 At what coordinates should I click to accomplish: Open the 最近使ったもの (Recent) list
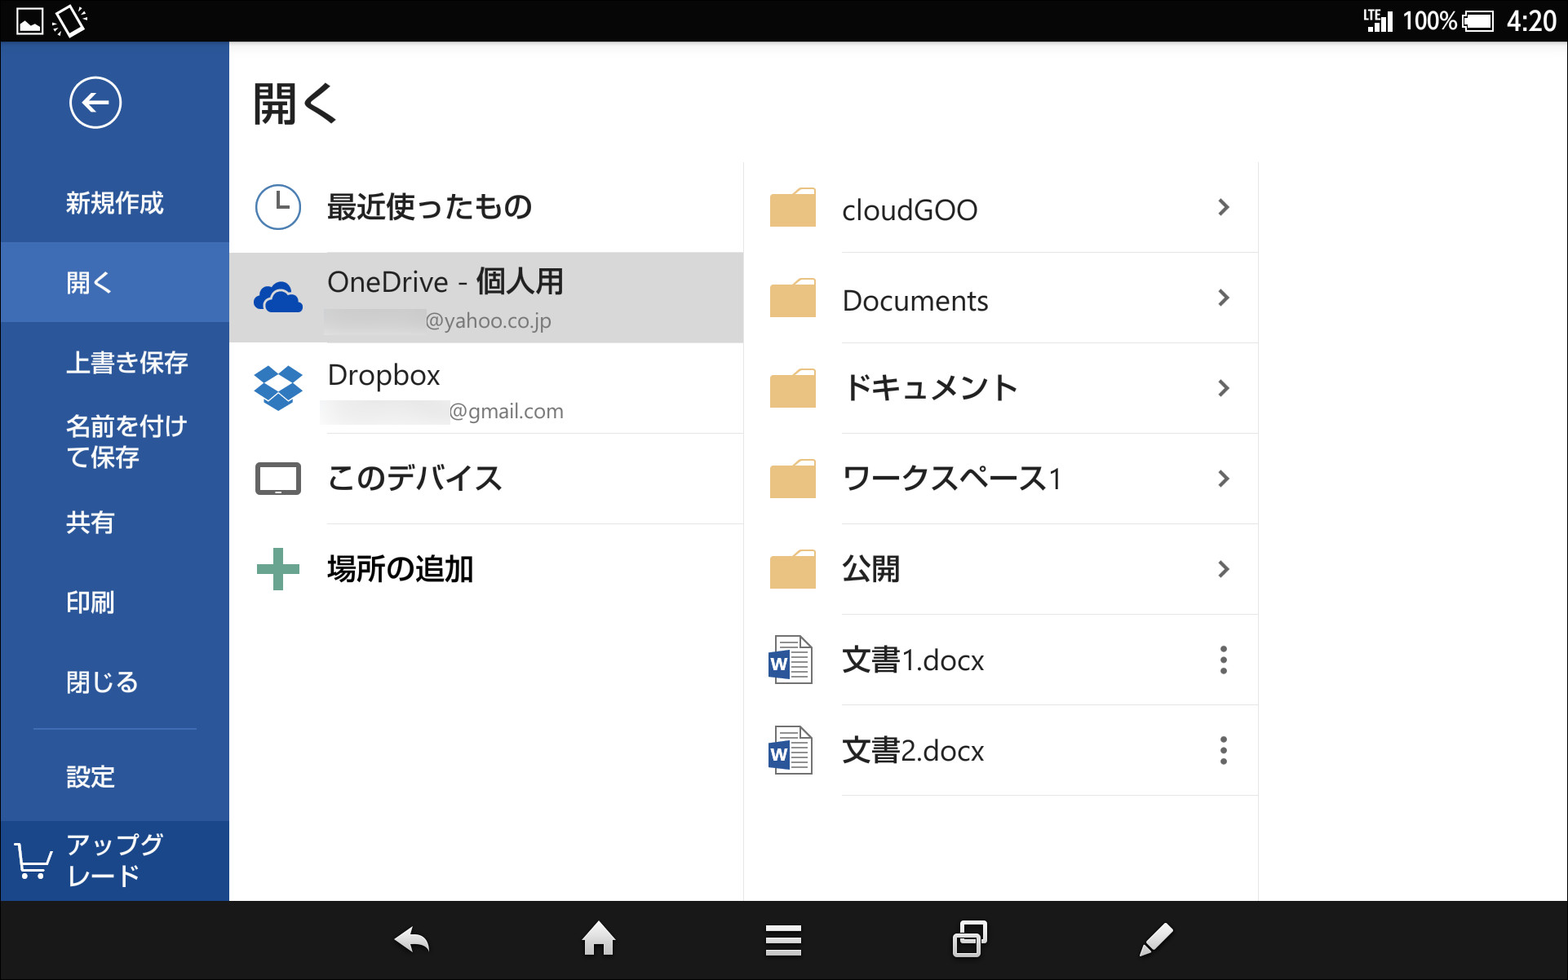tap(429, 206)
